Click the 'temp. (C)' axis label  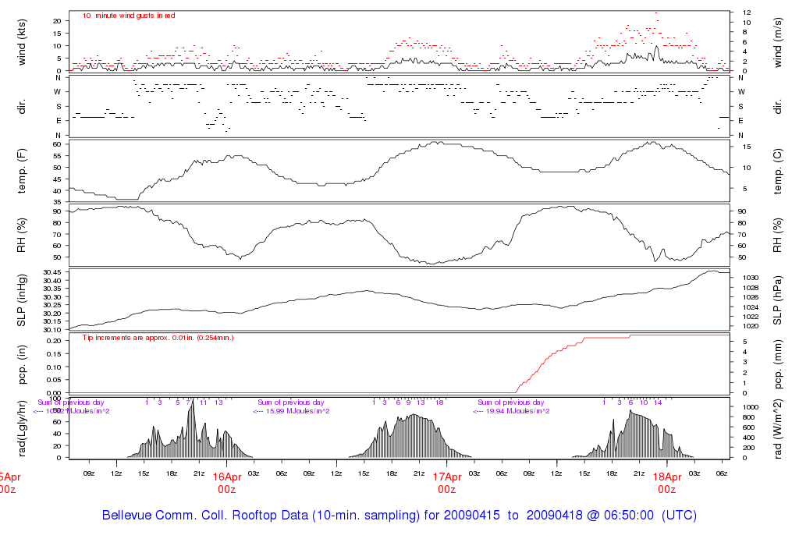coord(777,171)
